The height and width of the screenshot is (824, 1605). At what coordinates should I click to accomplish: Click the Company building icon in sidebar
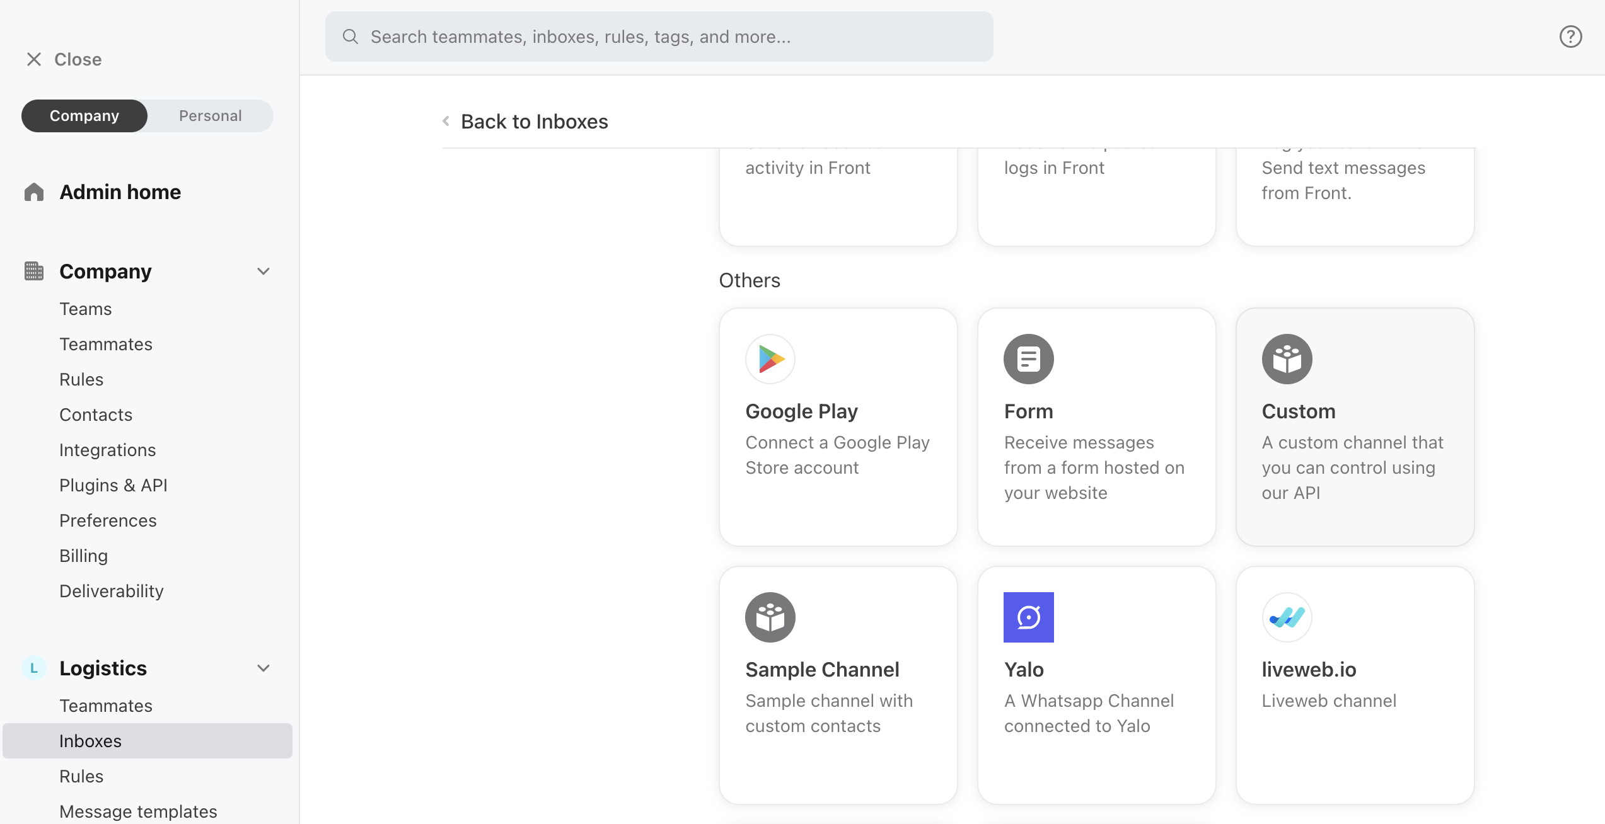(x=34, y=272)
